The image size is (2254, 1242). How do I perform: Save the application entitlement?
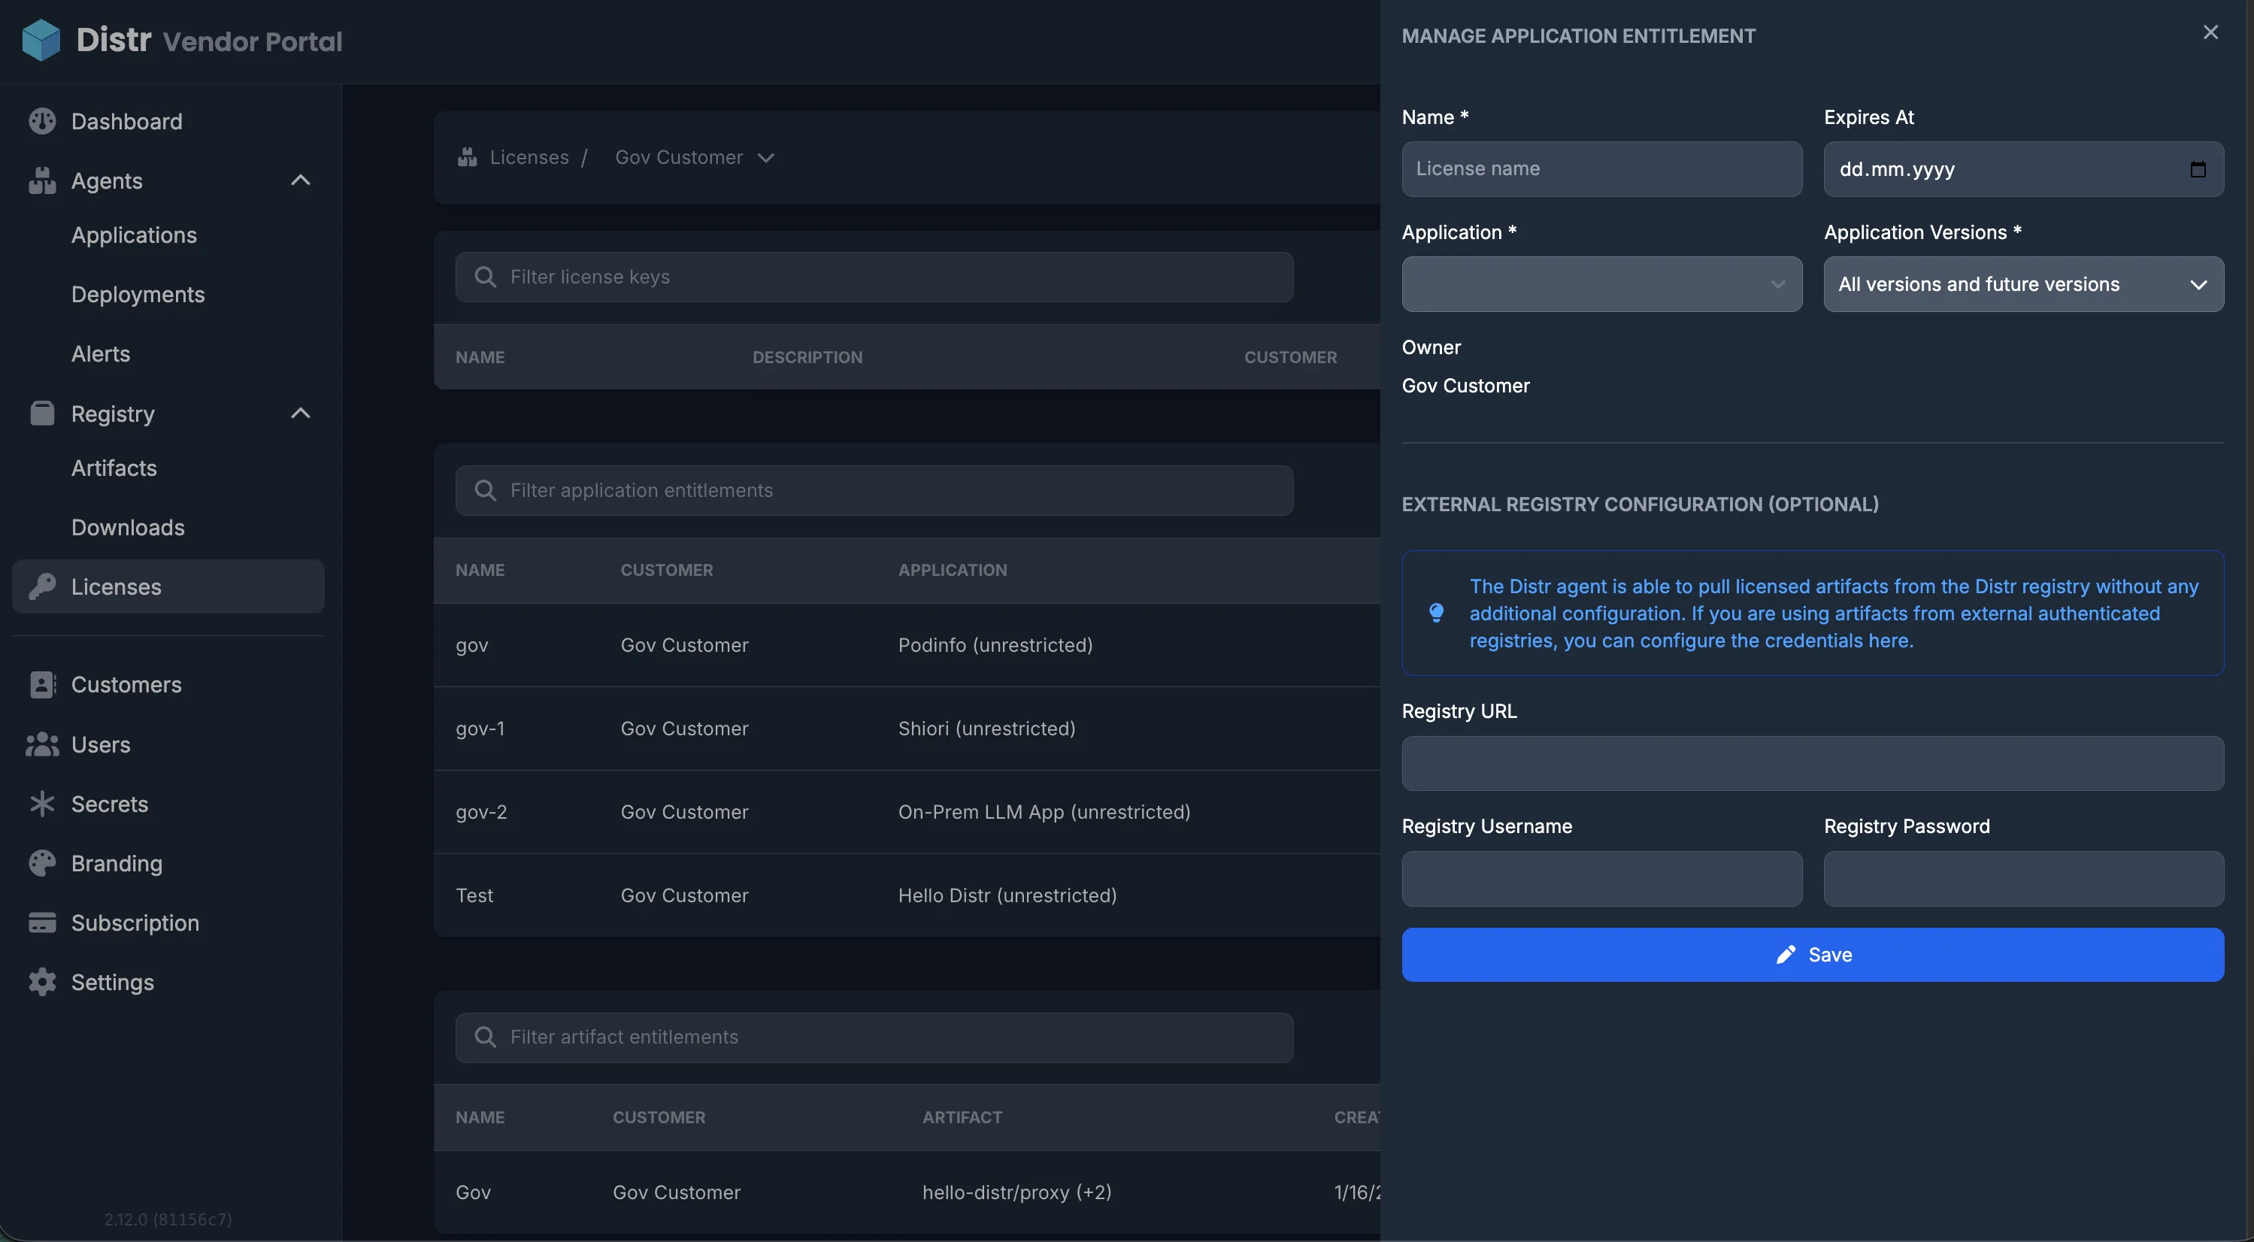(1812, 954)
